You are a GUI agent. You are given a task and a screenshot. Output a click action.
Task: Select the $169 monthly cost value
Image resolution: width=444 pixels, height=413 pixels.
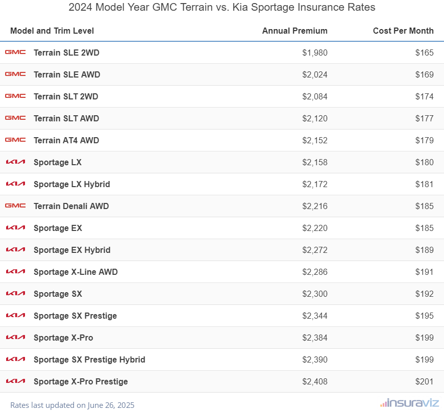[425, 74]
